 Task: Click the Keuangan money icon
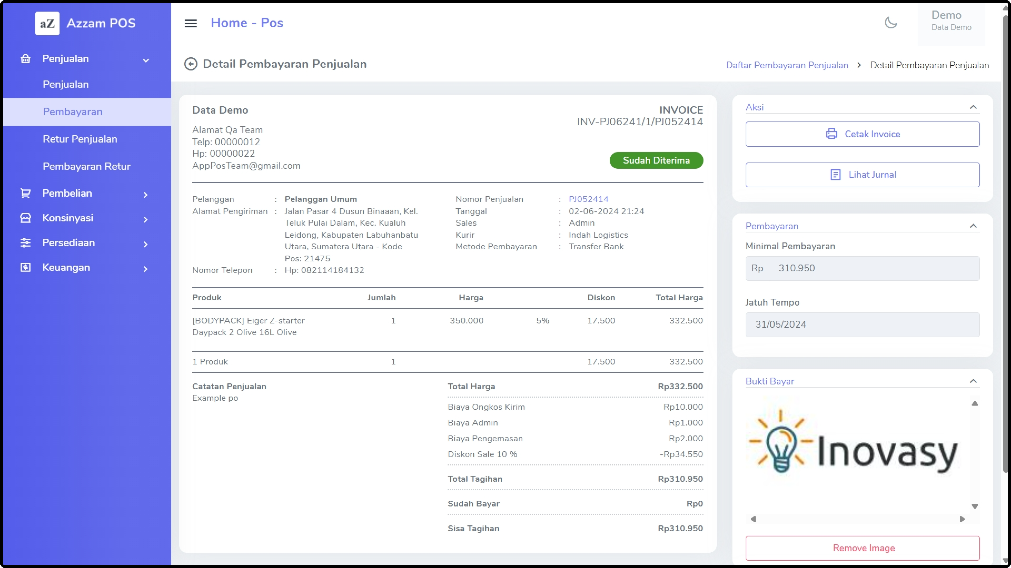pos(26,267)
